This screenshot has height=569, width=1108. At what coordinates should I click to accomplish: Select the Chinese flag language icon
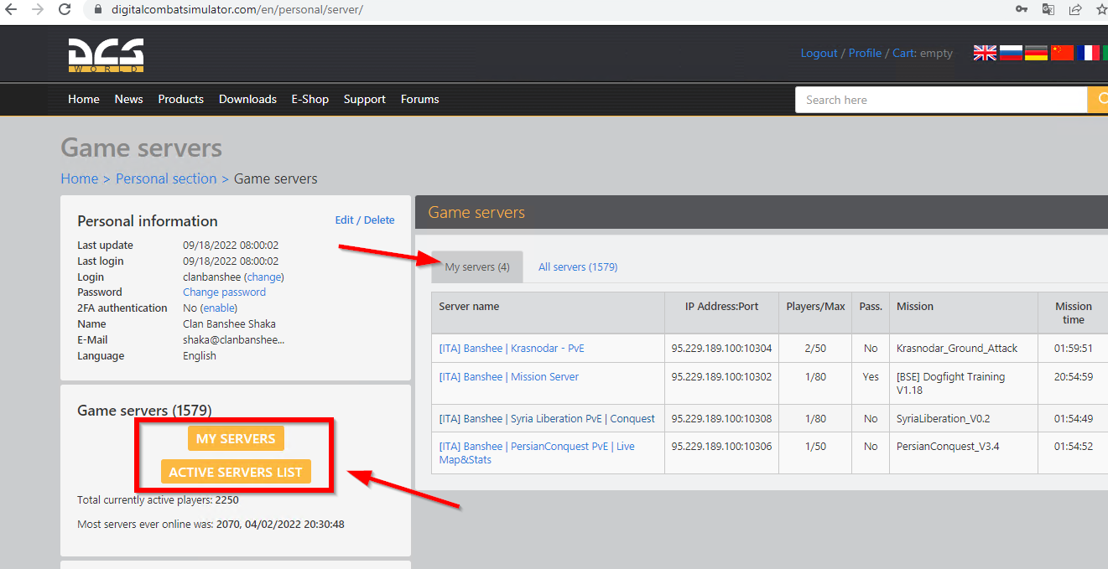tap(1062, 53)
